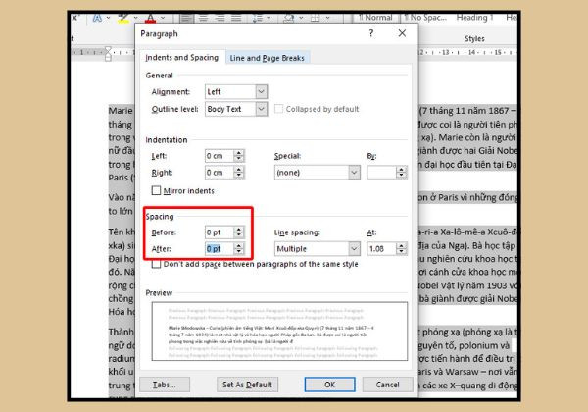Viewport: 588px width, 412px height.
Task: Close the Paragraph dialog with X
Action: coord(402,33)
